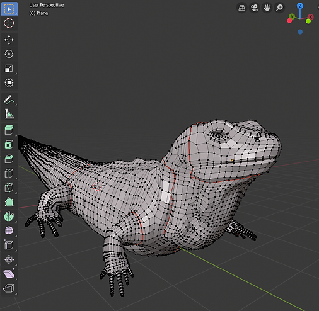Activate the Bevel tool
Image resolution: width=319 pixels, height=311 pixels.
pyautogui.click(x=9, y=159)
